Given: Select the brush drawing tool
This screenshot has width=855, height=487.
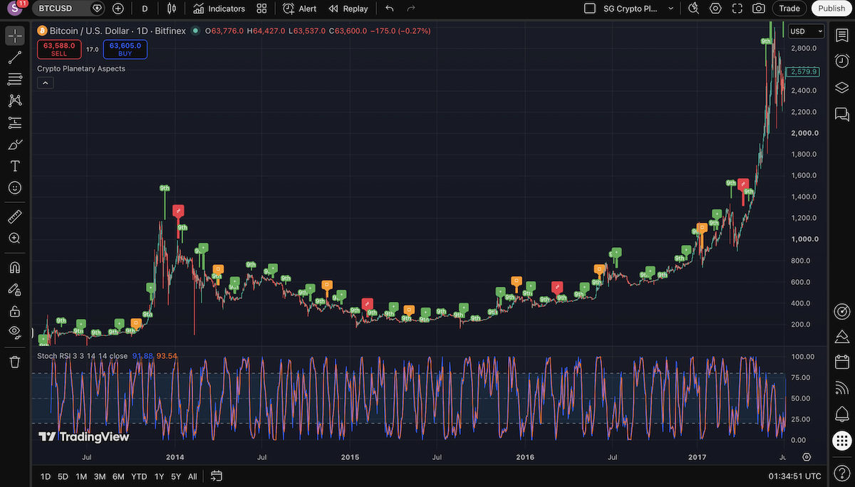Looking at the screenshot, I should tap(15, 145).
